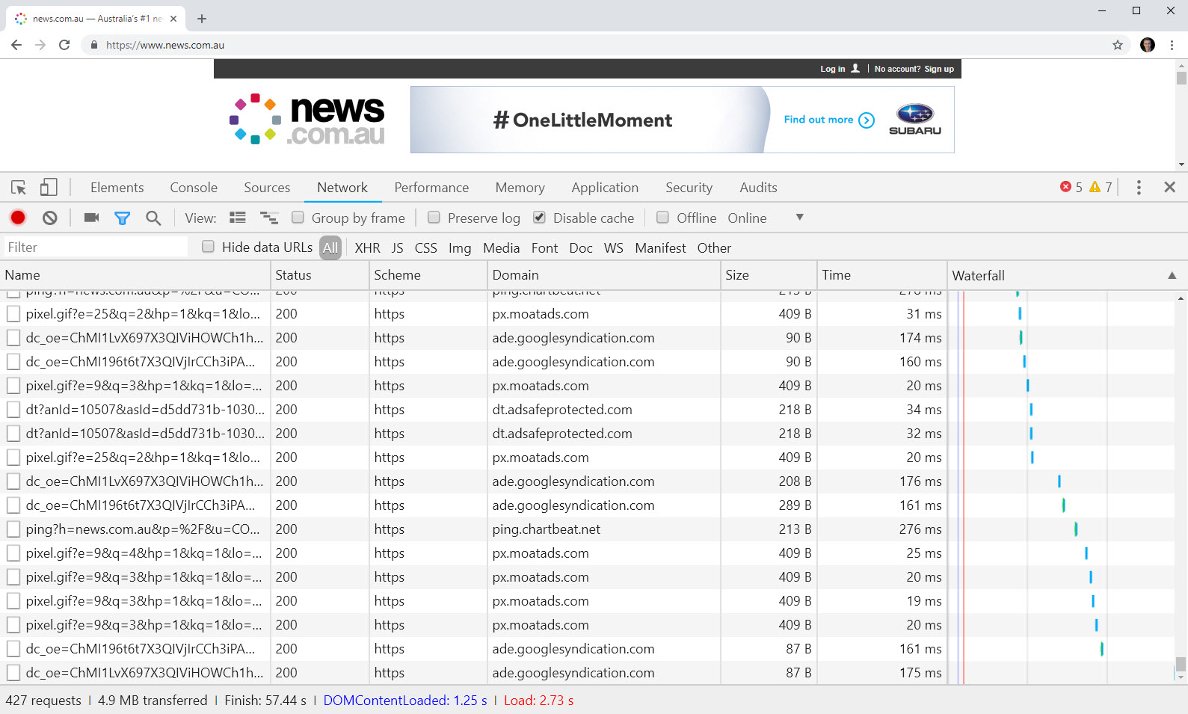Go back in browser history

pos(16,45)
